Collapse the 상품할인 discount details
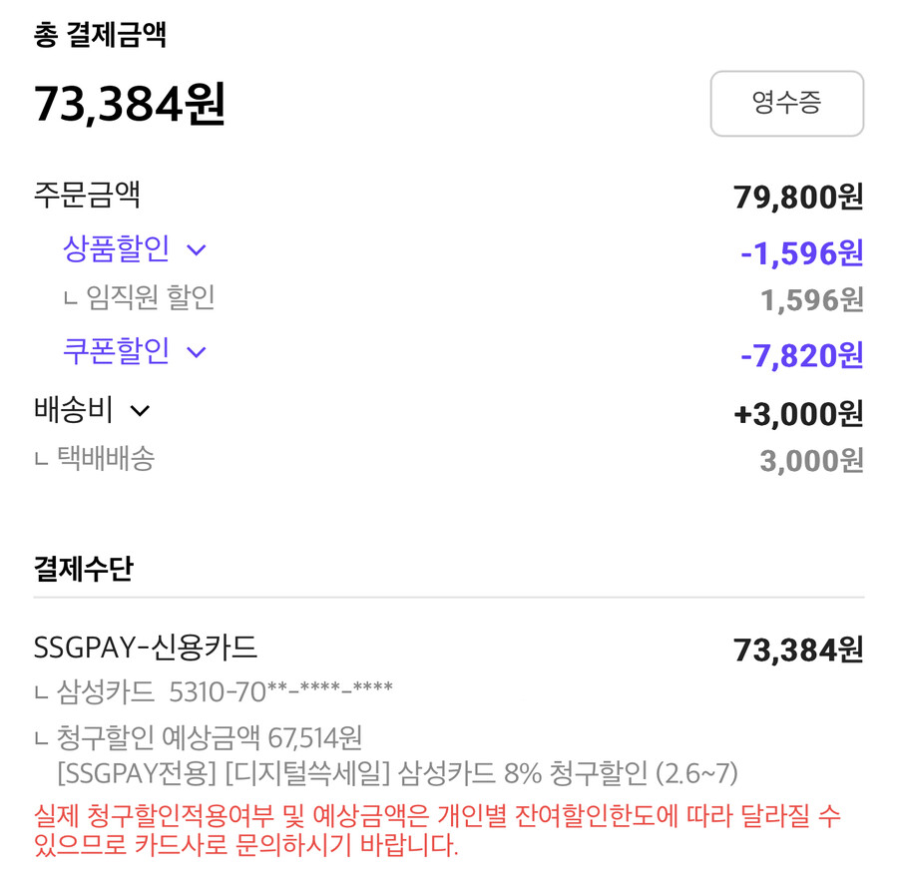 point(135,248)
